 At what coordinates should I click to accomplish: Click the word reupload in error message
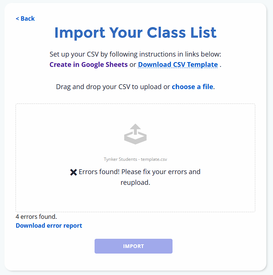pos(135,183)
